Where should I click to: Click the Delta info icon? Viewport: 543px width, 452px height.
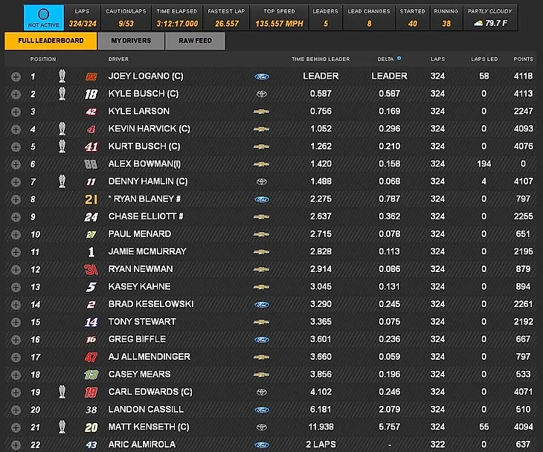(x=399, y=58)
